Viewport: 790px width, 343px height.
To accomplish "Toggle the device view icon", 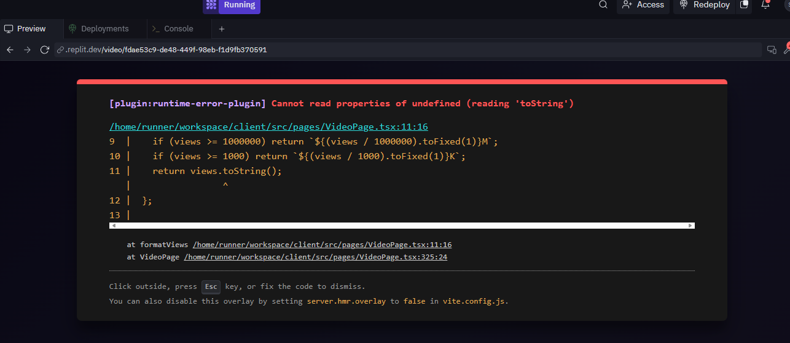I will coord(772,50).
